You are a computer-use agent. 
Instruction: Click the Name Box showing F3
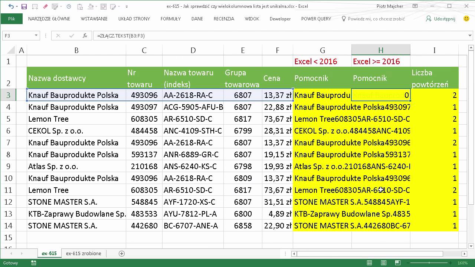coord(18,36)
